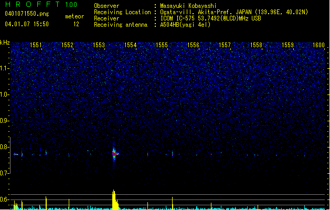Click the 0.9 kHz frequency label

click(5, 121)
